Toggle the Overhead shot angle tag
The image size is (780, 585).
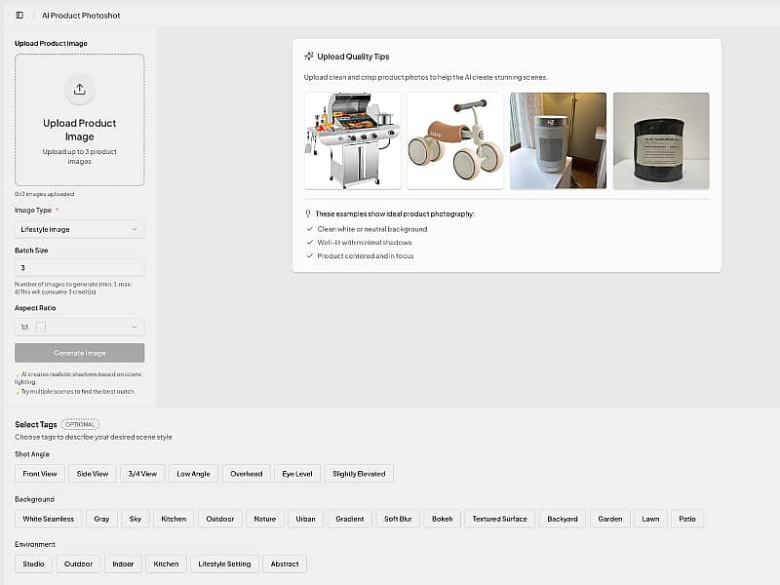click(x=246, y=473)
